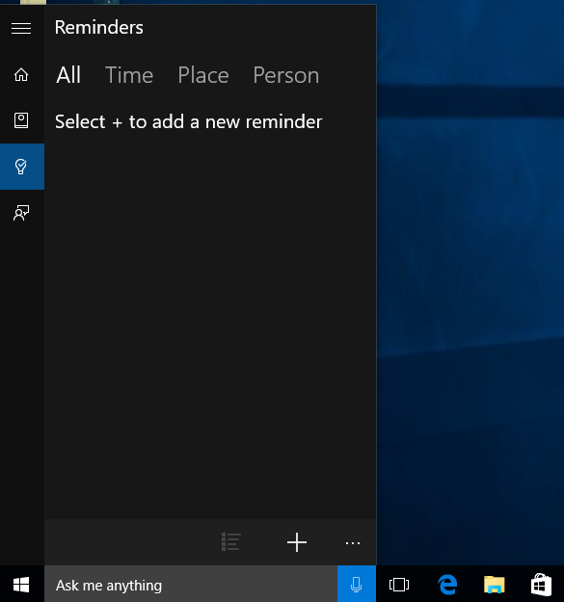Open Cortana's Notebook

click(x=21, y=120)
